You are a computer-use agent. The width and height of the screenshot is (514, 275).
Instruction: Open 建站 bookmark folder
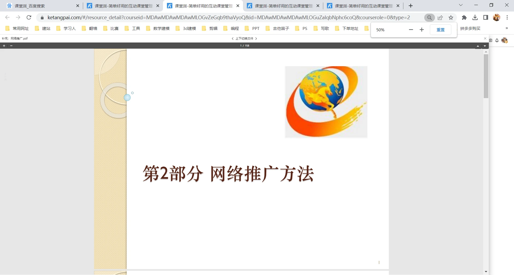[x=43, y=28]
